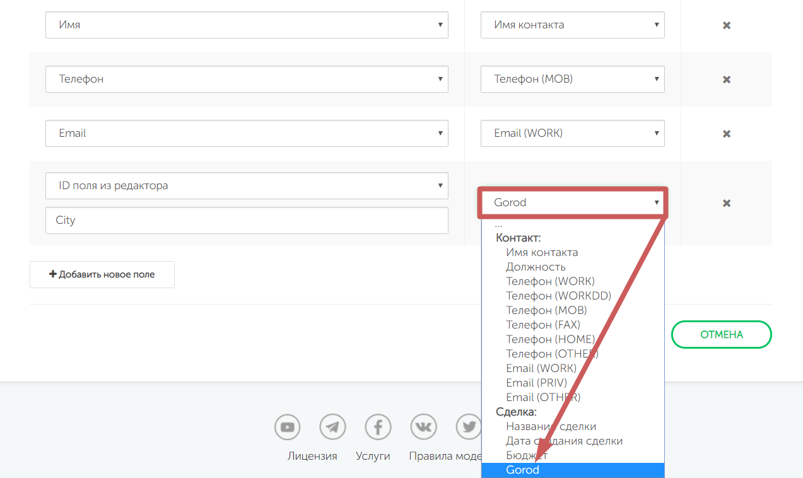Delete the City to Gorod mapping row
Image resolution: width=803 pixels, height=478 pixels.
pos(726,203)
